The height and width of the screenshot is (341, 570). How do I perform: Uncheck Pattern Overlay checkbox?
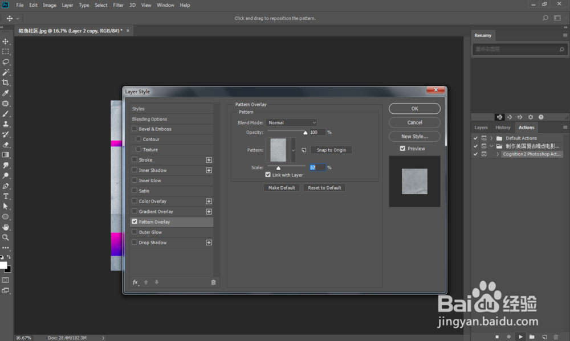pyautogui.click(x=135, y=221)
